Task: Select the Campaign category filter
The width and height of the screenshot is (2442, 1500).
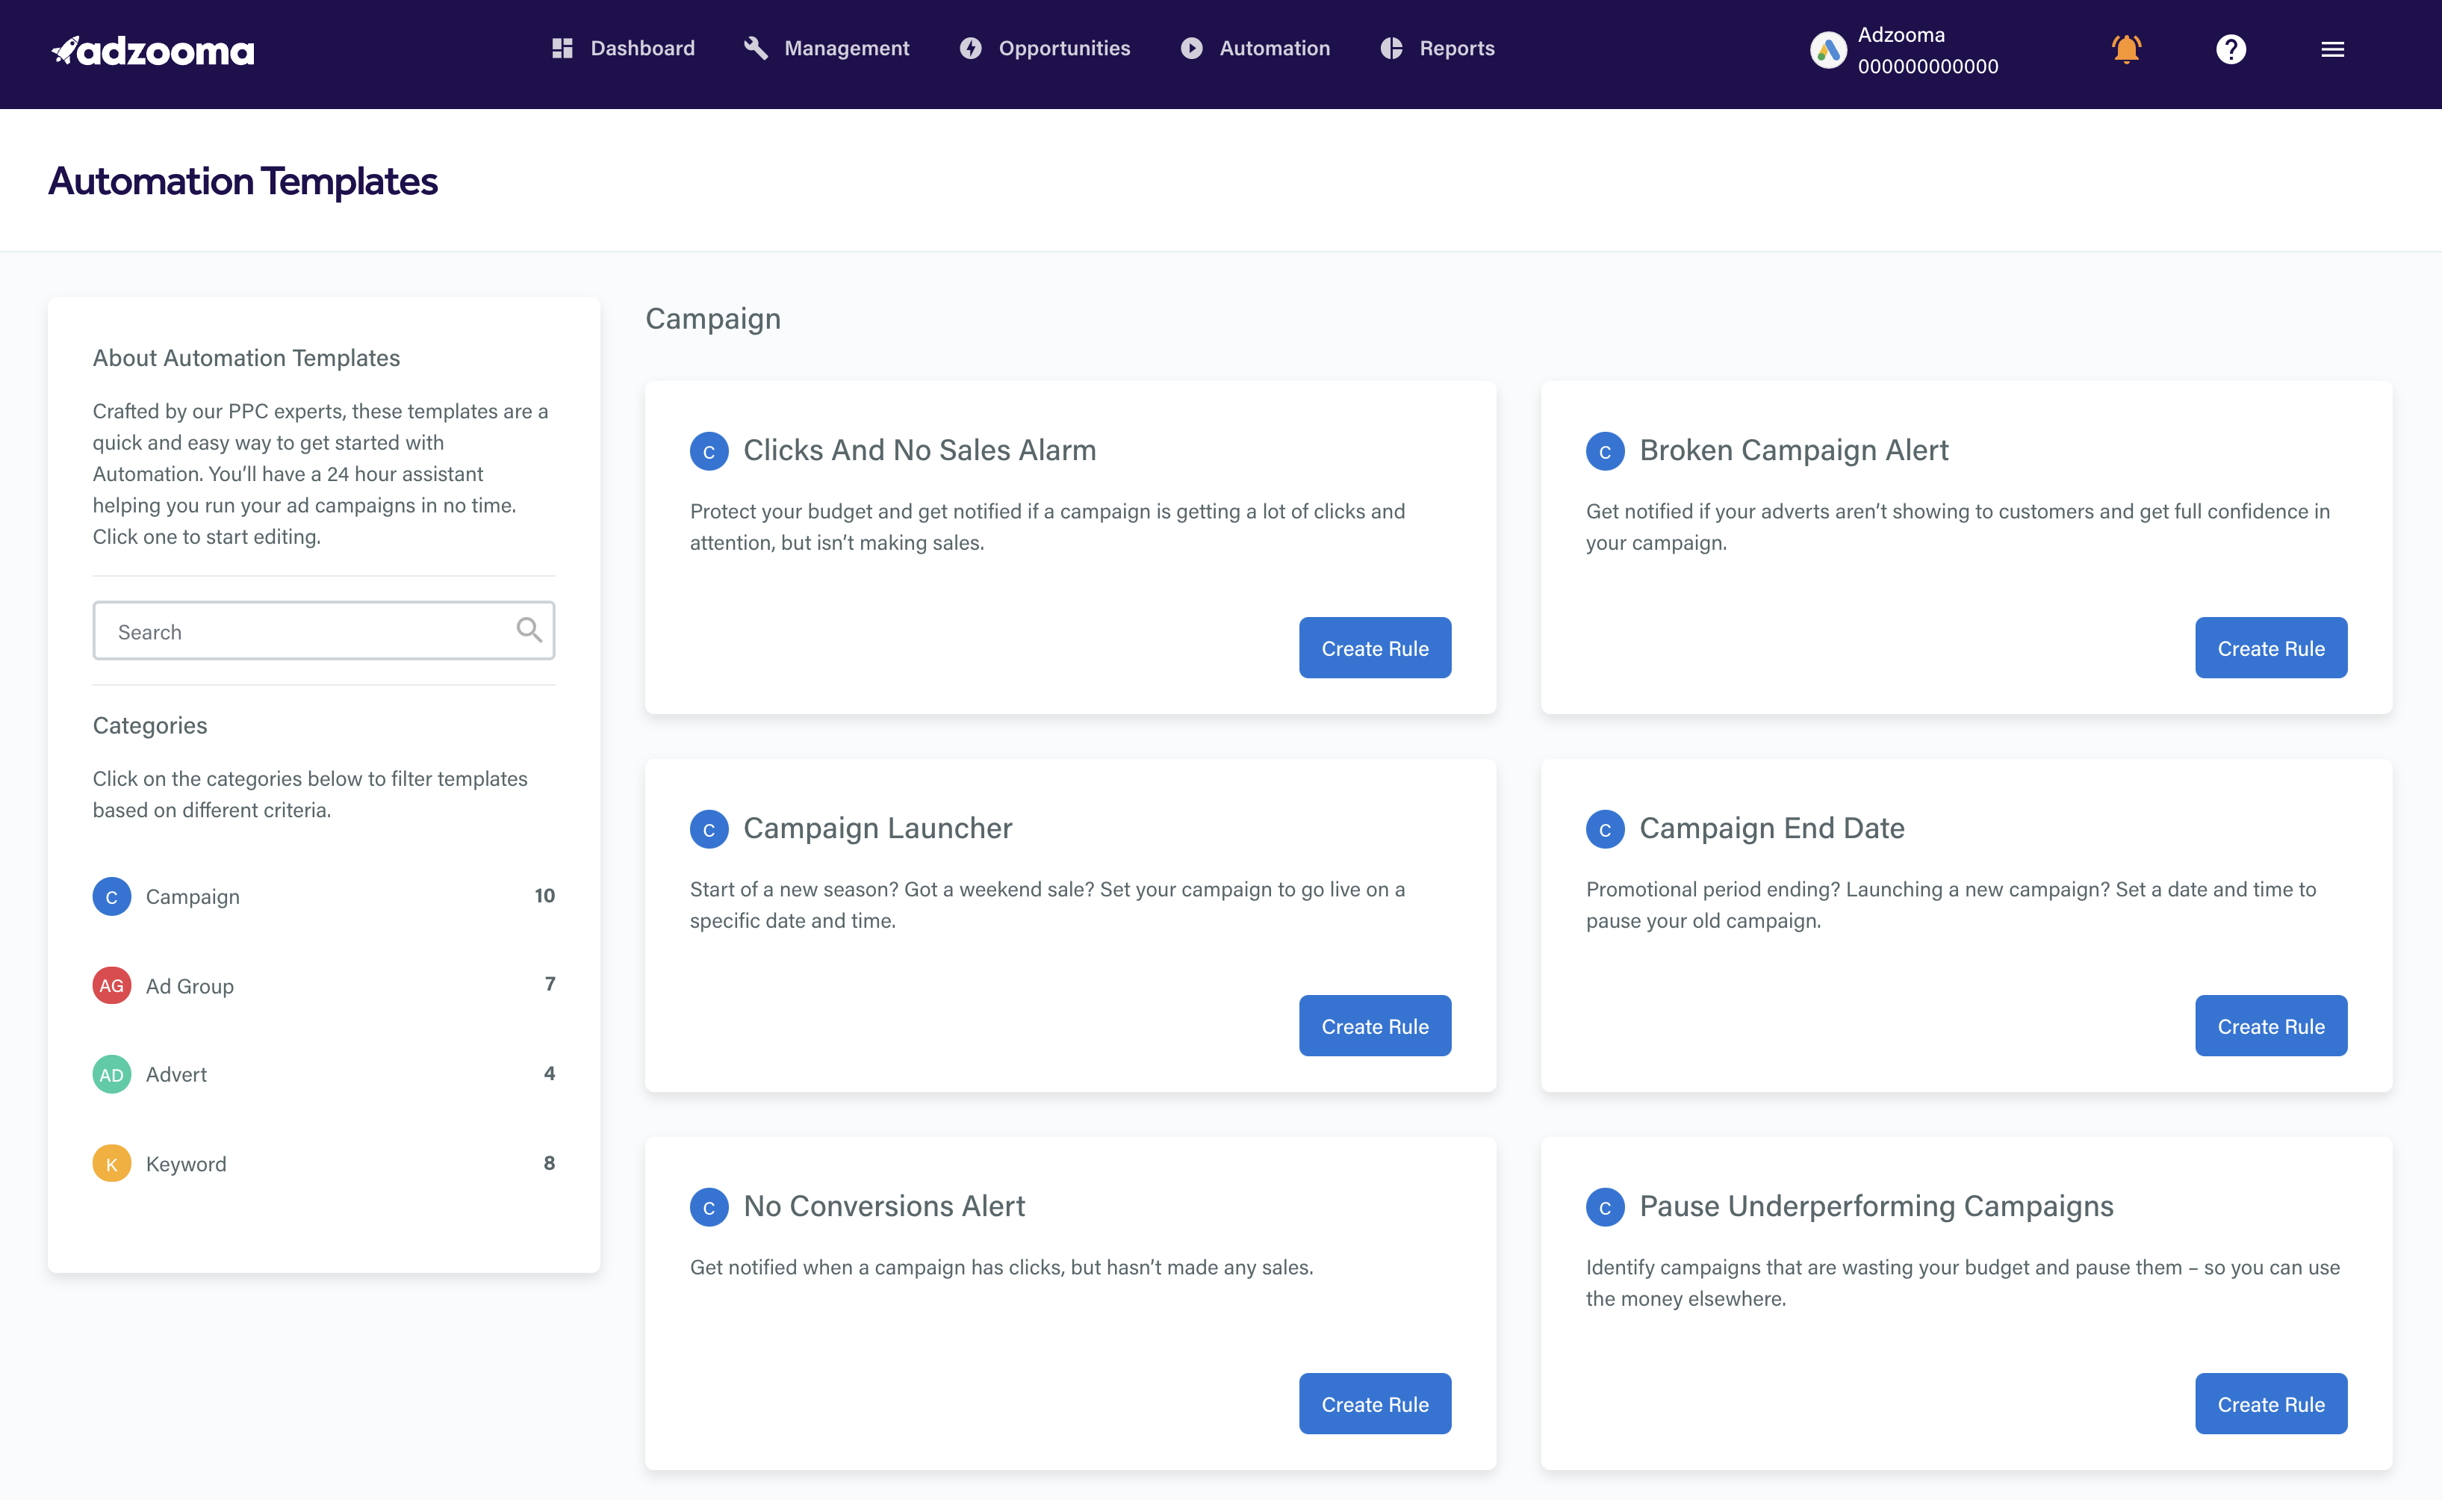Action: (x=192, y=895)
